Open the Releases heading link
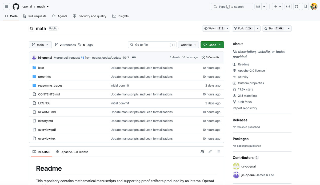 click(240, 120)
